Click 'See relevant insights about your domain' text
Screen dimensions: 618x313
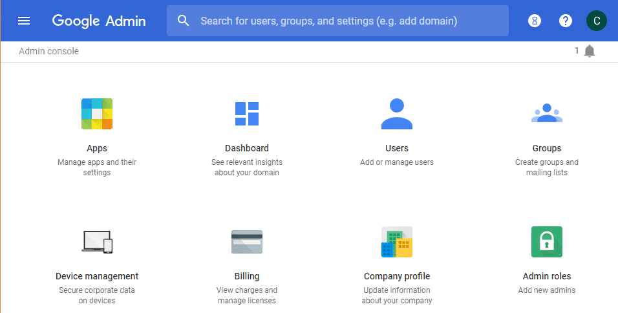247,167
